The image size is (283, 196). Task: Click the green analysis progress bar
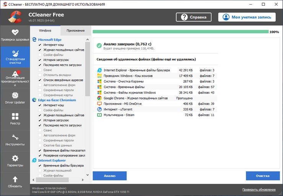click(x=181, y=32)
